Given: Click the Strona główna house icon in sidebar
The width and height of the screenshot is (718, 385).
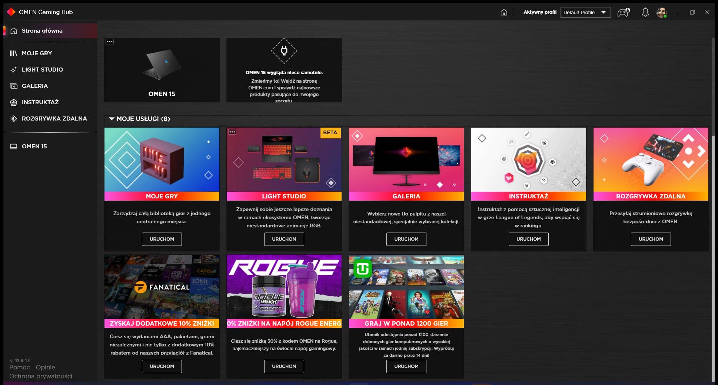Looking at the screenshot, I should [x=14, y=31].
